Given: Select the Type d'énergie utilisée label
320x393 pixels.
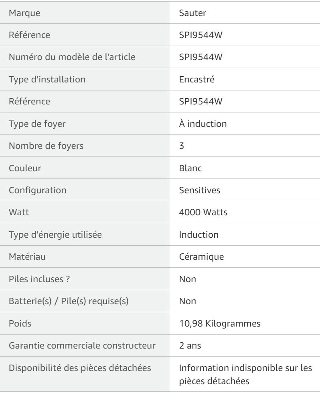Looking at the screenshot, I should [x=55, y=235].
